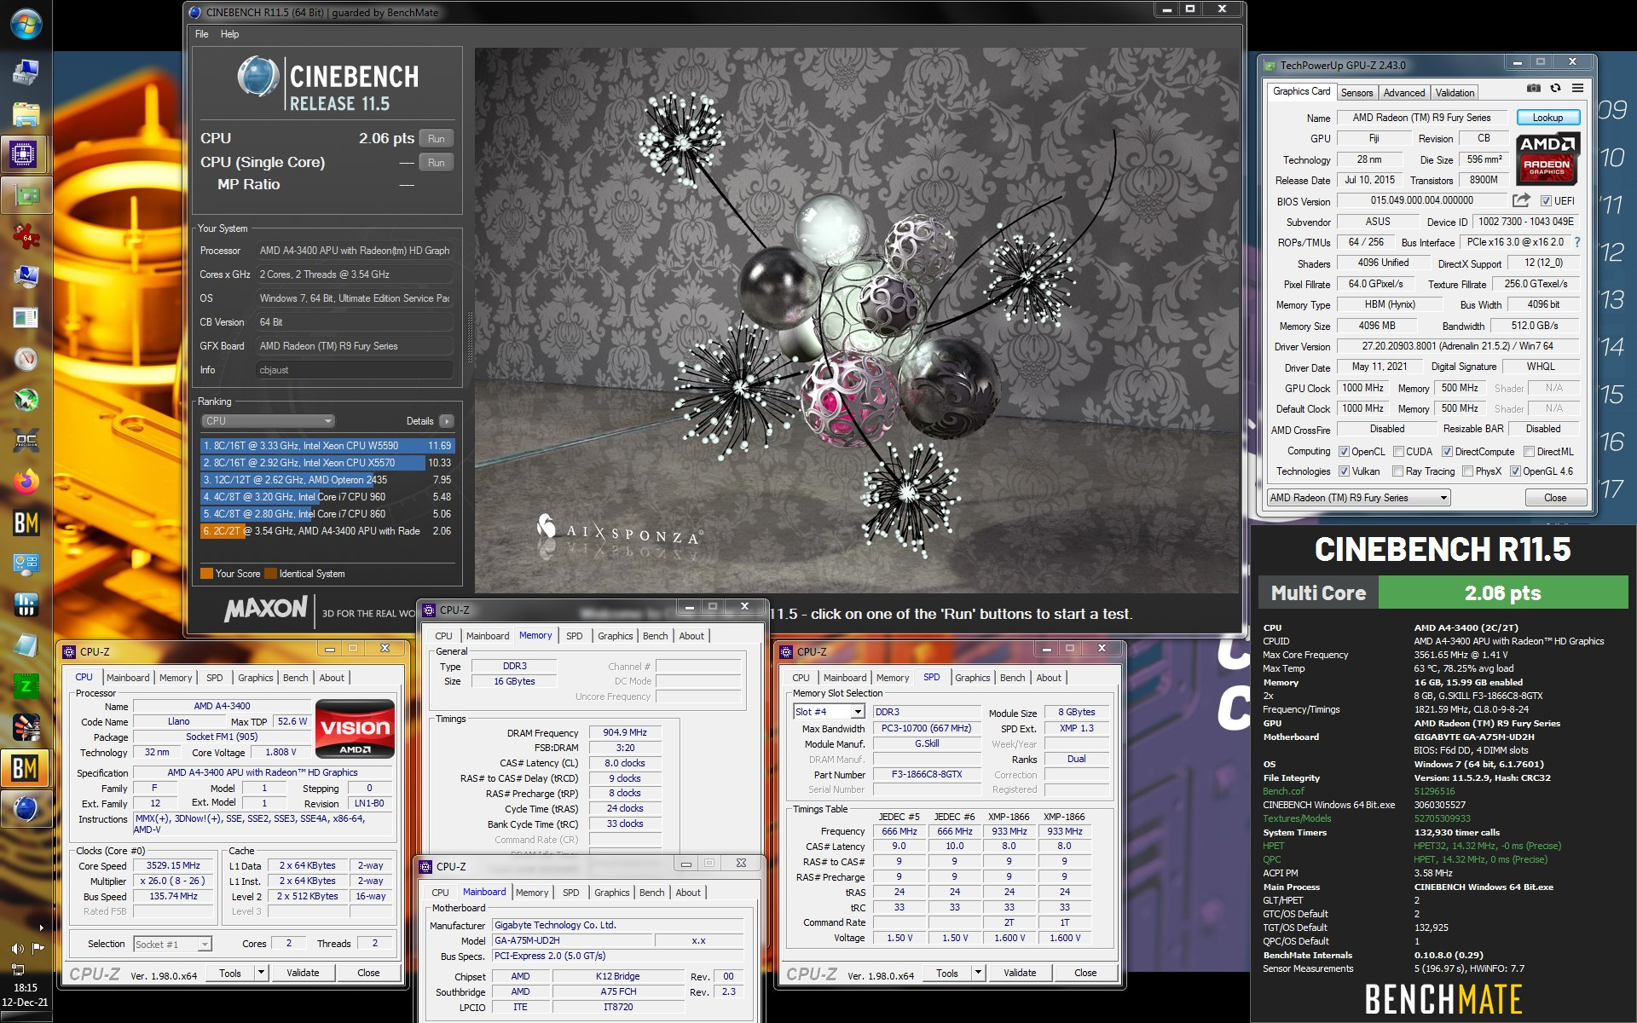Click the AMD Vision logo in CPU-Z
Viewport: 1637px width, 1023px height.
[355, 729]
